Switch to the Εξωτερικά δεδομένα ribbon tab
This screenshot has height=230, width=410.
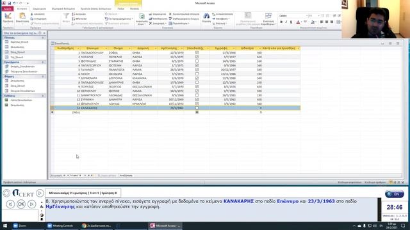click(63, 8)
